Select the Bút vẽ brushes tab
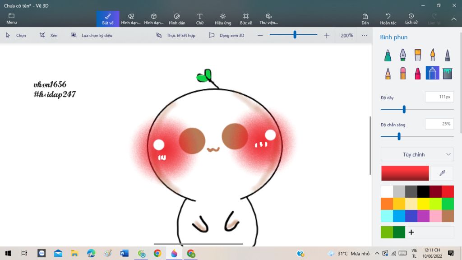The width and height of the screenshot is (462, 260). [x=108, y=19]
